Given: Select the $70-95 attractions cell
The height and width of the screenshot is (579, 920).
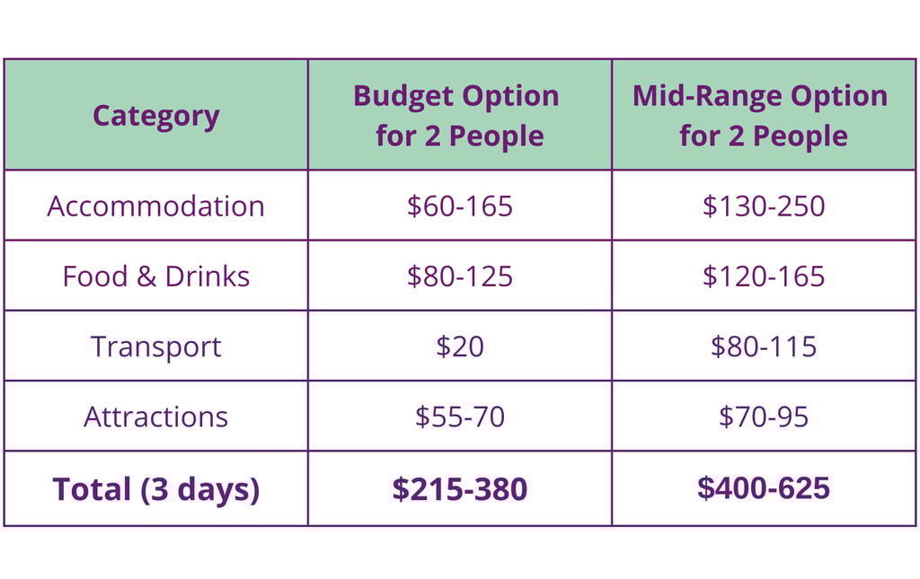Looking at the screenshot, I should tap(764, 417).
